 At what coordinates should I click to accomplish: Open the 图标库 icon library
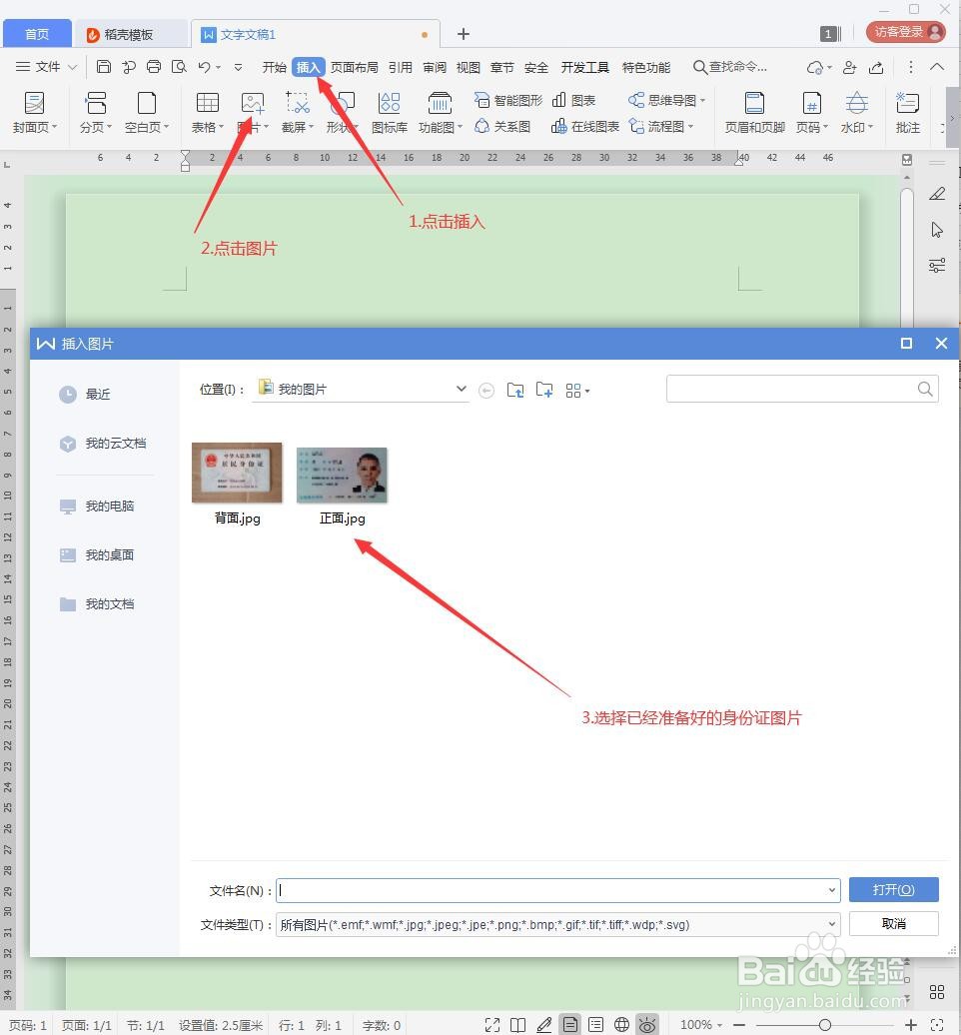point(389,110)
